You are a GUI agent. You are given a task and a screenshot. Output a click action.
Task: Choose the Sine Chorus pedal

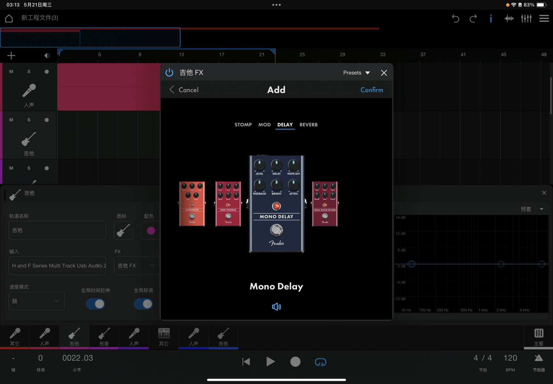[228, 204]
